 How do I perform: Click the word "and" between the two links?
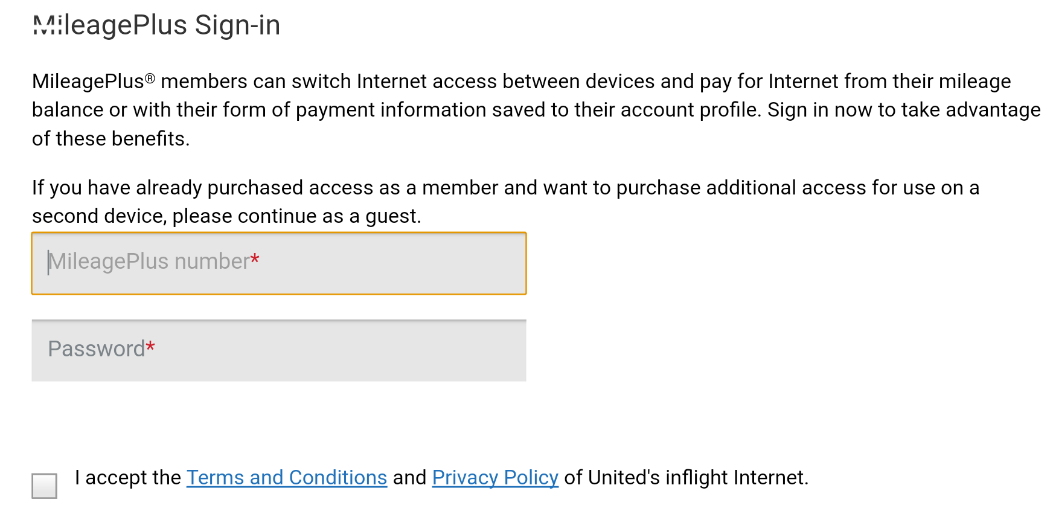409,478
